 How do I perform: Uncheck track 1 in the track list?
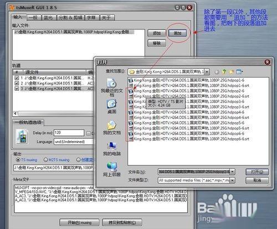click(x=17, y=78)
